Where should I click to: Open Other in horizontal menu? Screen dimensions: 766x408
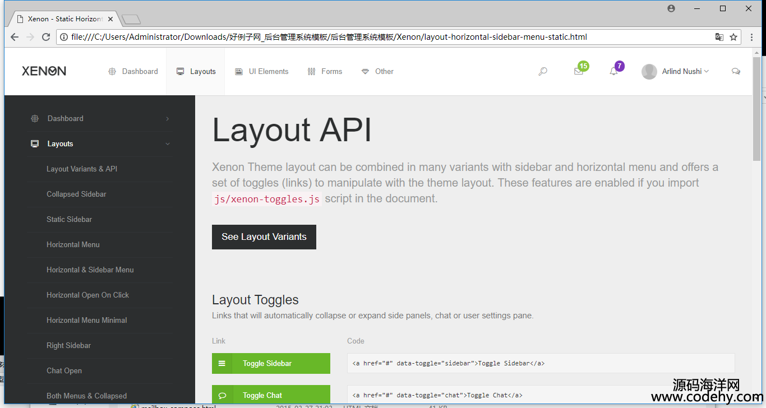(377, 72)
